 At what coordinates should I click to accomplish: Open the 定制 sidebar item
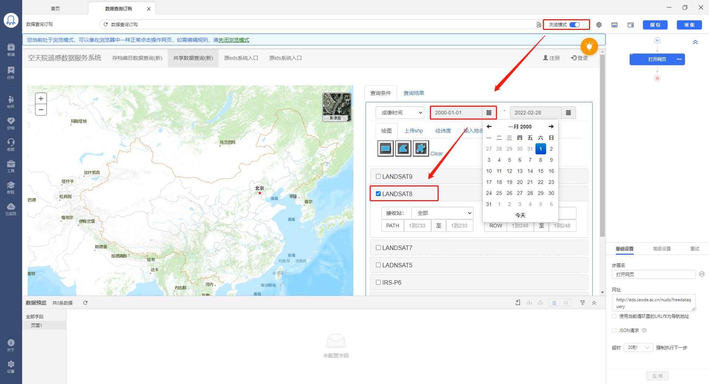click(x=11, y=123)
